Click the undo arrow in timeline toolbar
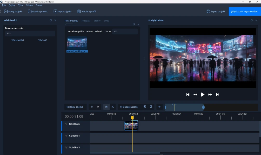The image size is (261, 155). click(92, 107)
